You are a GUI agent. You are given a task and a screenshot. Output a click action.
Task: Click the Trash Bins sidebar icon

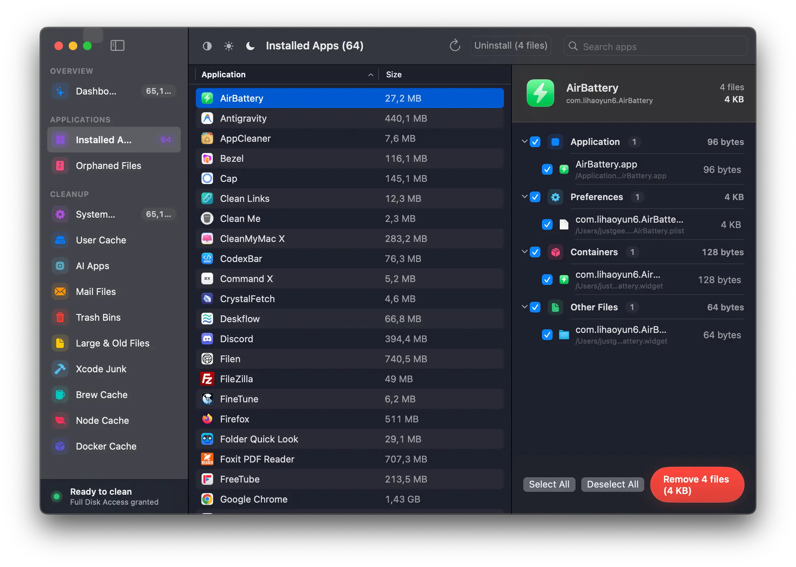tap(60, 317)
